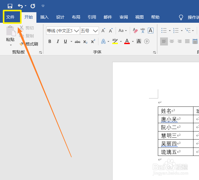Switch to the 引用 tab
Image resolution: width=199 pixels, height=180 pixels.
pyautogui.click(x=92, y=17)
